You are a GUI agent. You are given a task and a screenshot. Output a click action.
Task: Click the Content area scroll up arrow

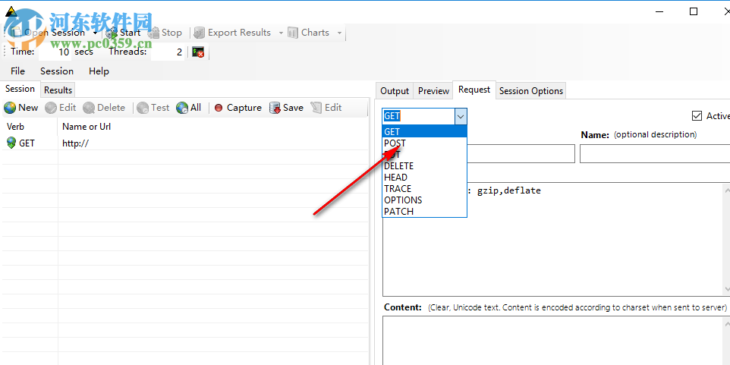pyautogui.click(x=726, y=323)
